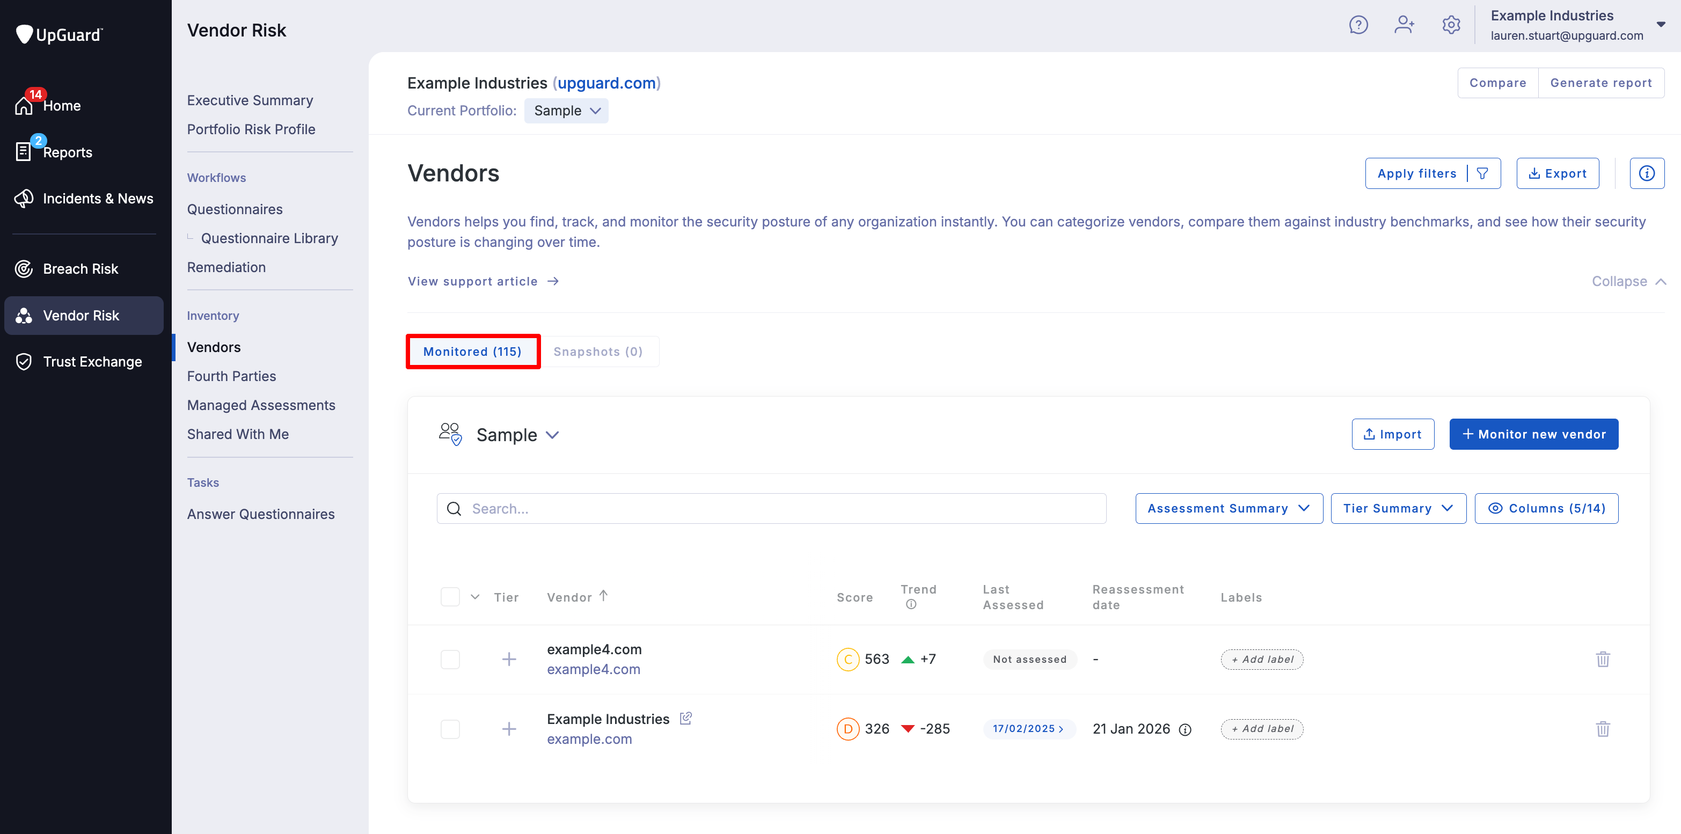This screenshot has width=1681, height=834.
Task: Open the 17/02/2025 last assessed link
Action: tap(1028, 729)
